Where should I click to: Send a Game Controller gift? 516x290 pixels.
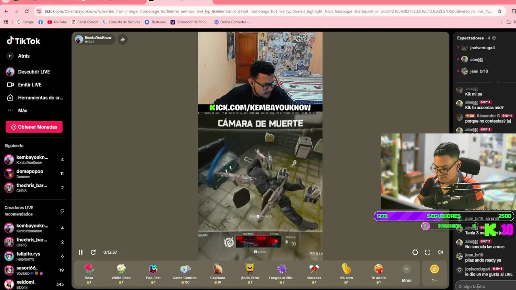[185, 274]
